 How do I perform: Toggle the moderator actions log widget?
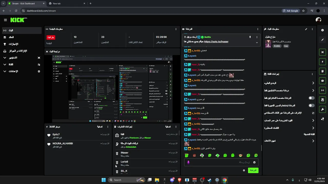click(322, 71)
